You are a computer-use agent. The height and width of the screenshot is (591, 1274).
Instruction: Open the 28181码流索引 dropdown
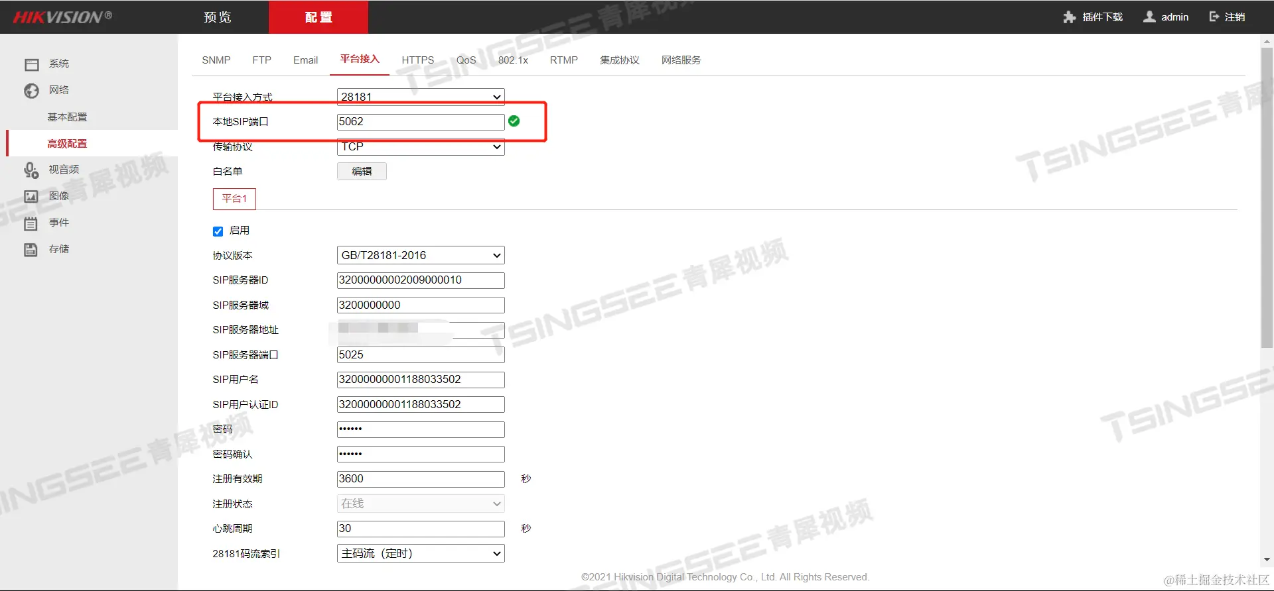pos(421,553)
